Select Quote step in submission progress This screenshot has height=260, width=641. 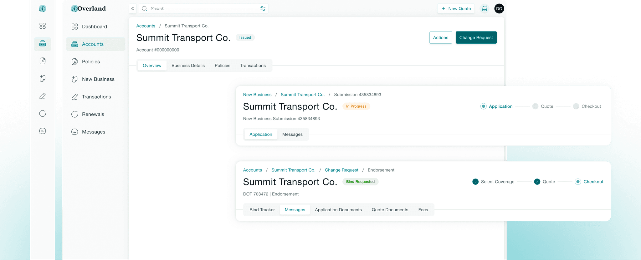(x=543, y=106)
